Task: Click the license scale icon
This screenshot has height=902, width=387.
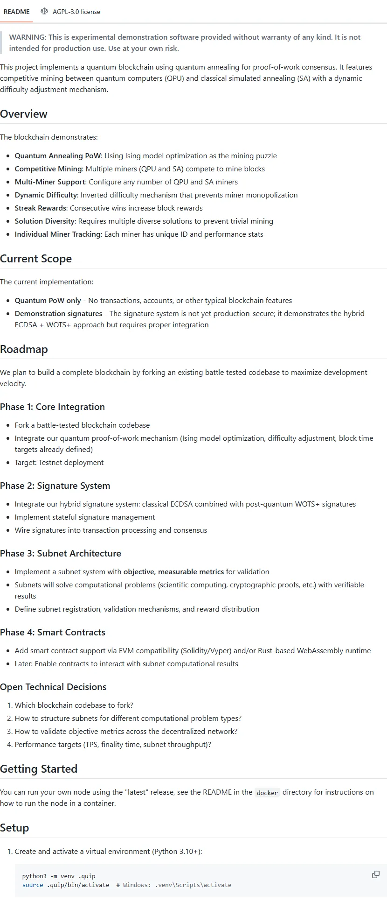Action: [44, 12]
